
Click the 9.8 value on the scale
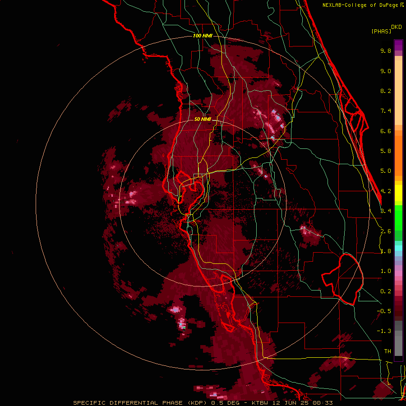[386, 51]
